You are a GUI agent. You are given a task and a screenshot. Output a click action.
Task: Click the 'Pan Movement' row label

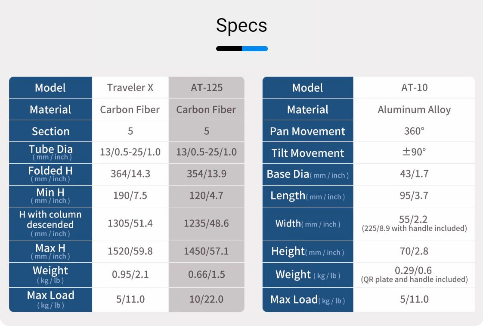tap(308, 131)
